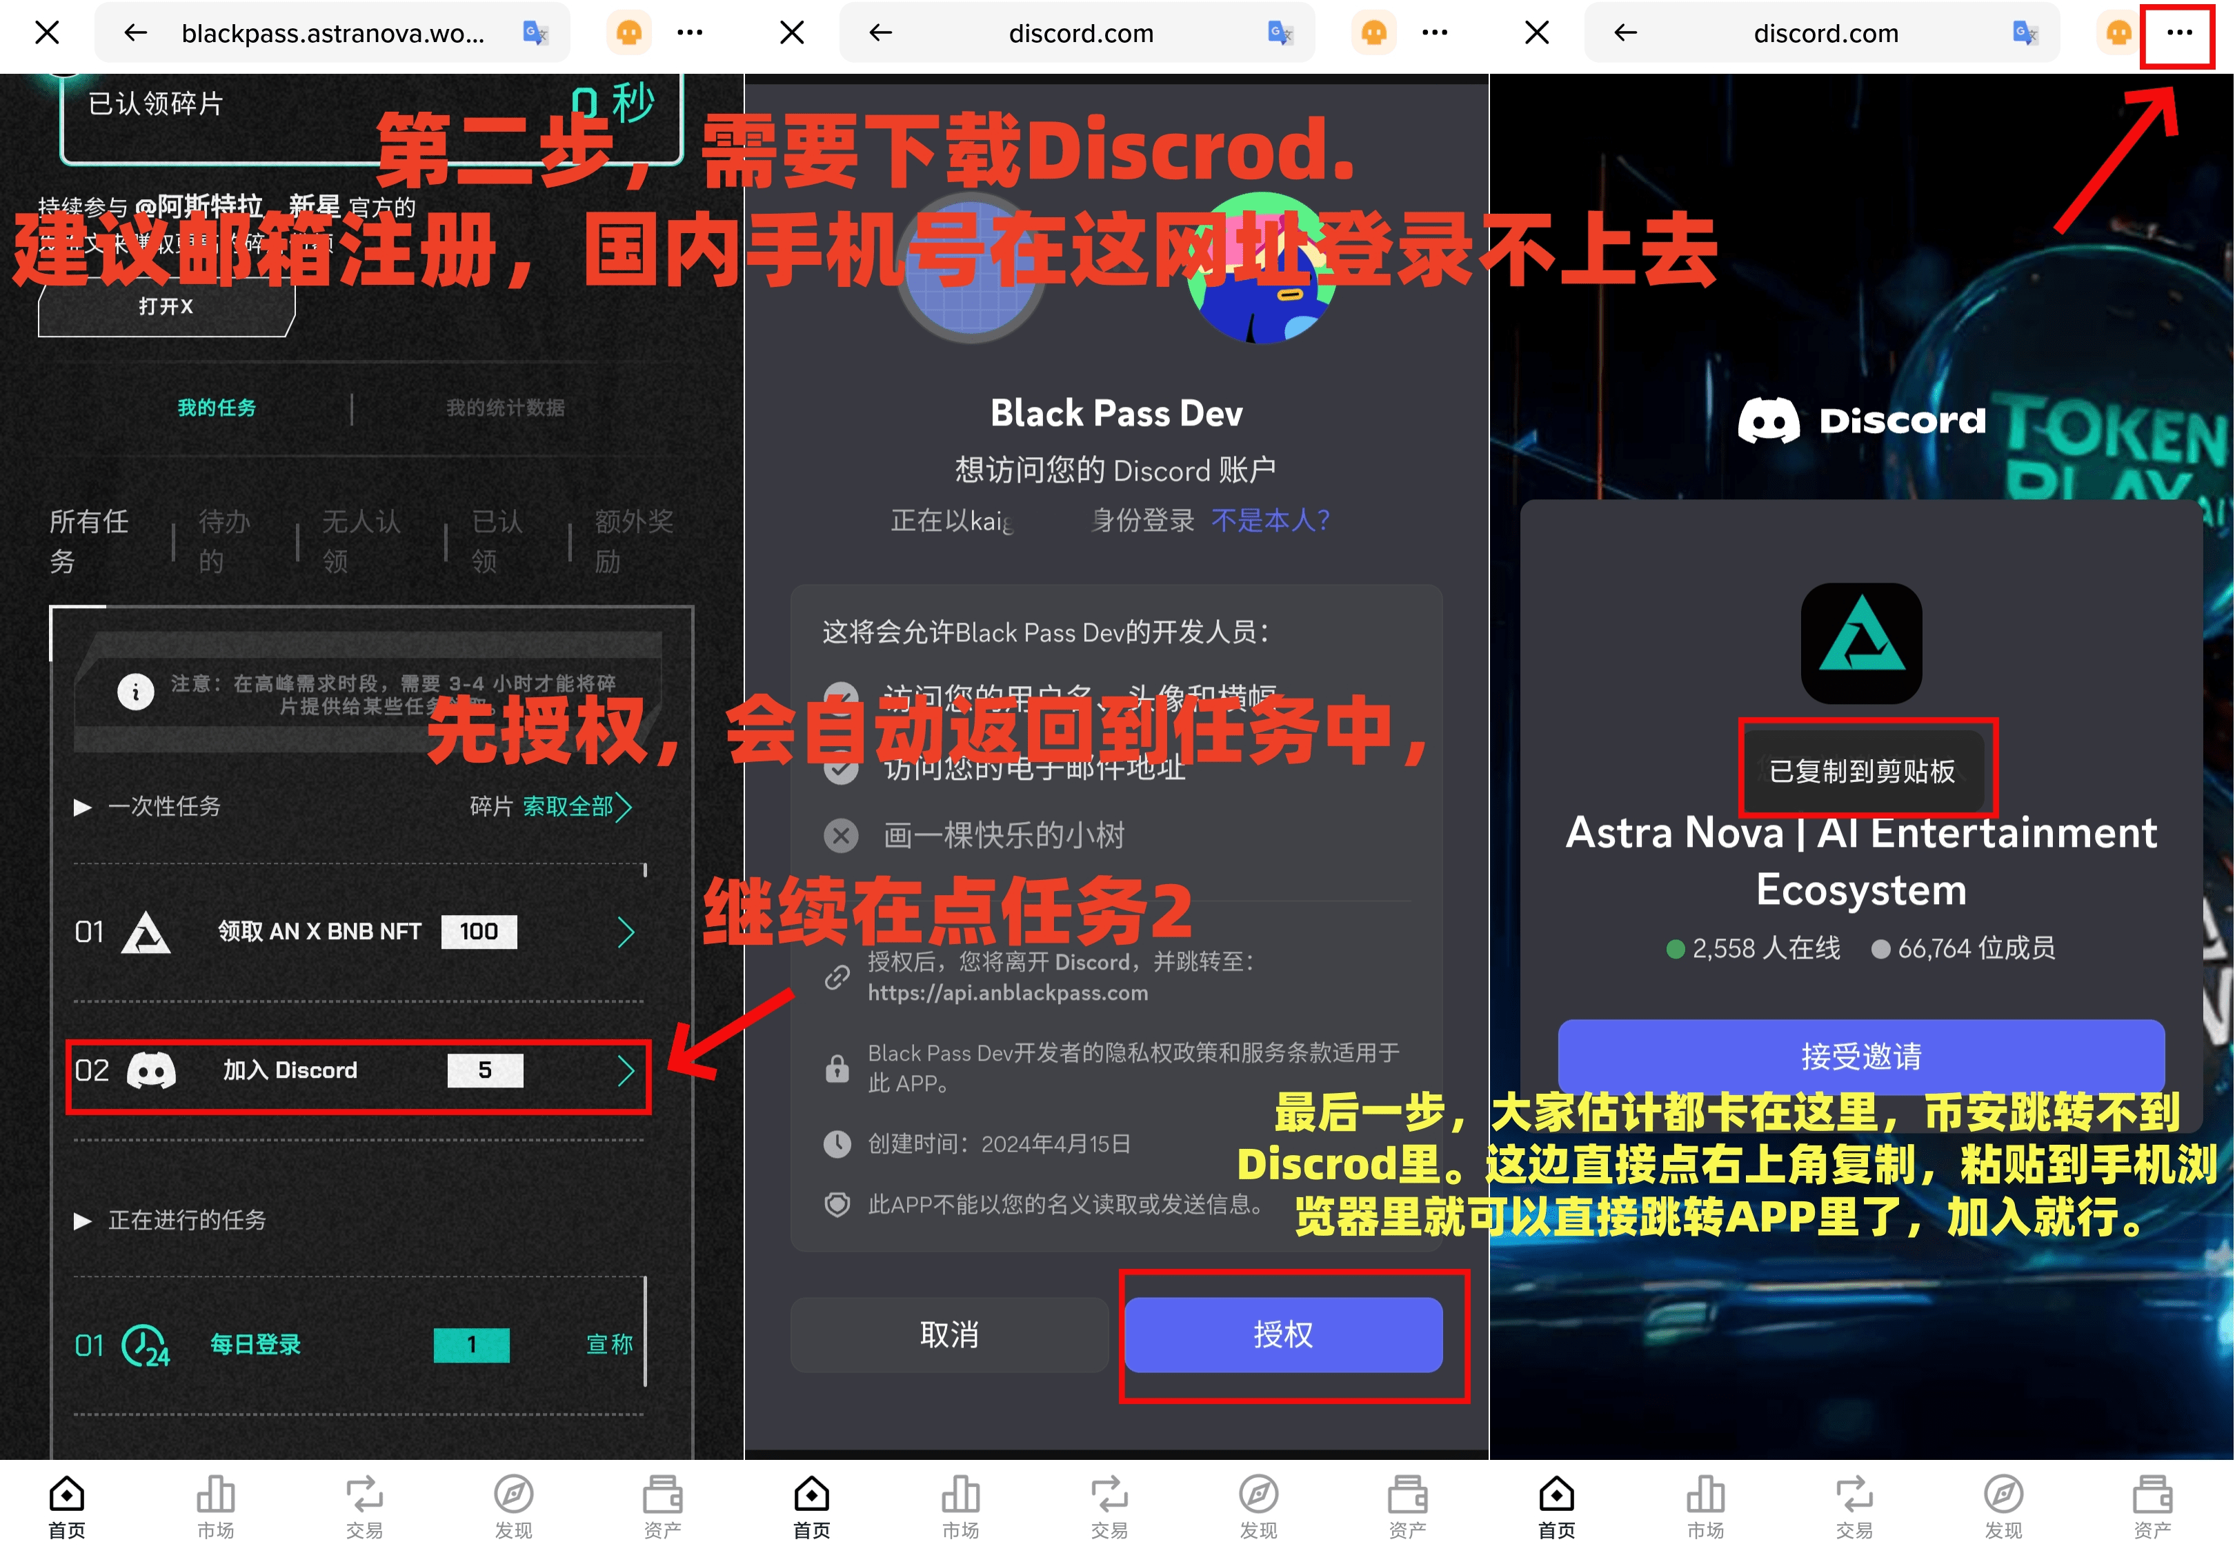Tap 首页 in the left panel's bottom bar
The height and width of the screenshot is (1553, 2235).
(67, 1506)
